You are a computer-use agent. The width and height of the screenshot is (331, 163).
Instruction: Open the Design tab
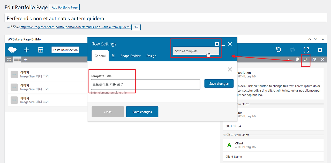point(151,56)
